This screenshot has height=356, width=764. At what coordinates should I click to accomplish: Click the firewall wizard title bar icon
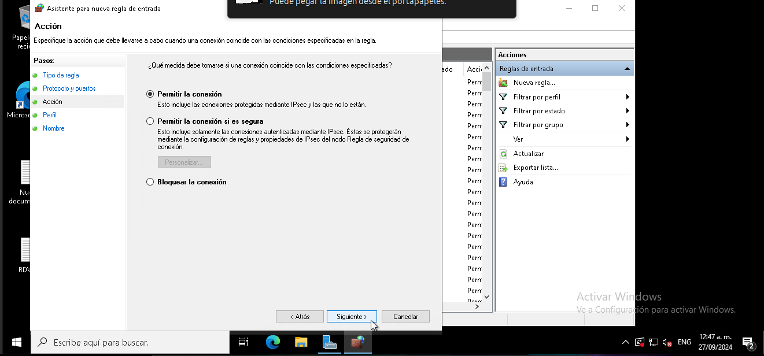39,9
